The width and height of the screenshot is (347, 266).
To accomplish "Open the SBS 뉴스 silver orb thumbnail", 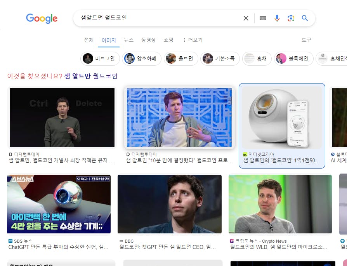I will coord(59,204).
